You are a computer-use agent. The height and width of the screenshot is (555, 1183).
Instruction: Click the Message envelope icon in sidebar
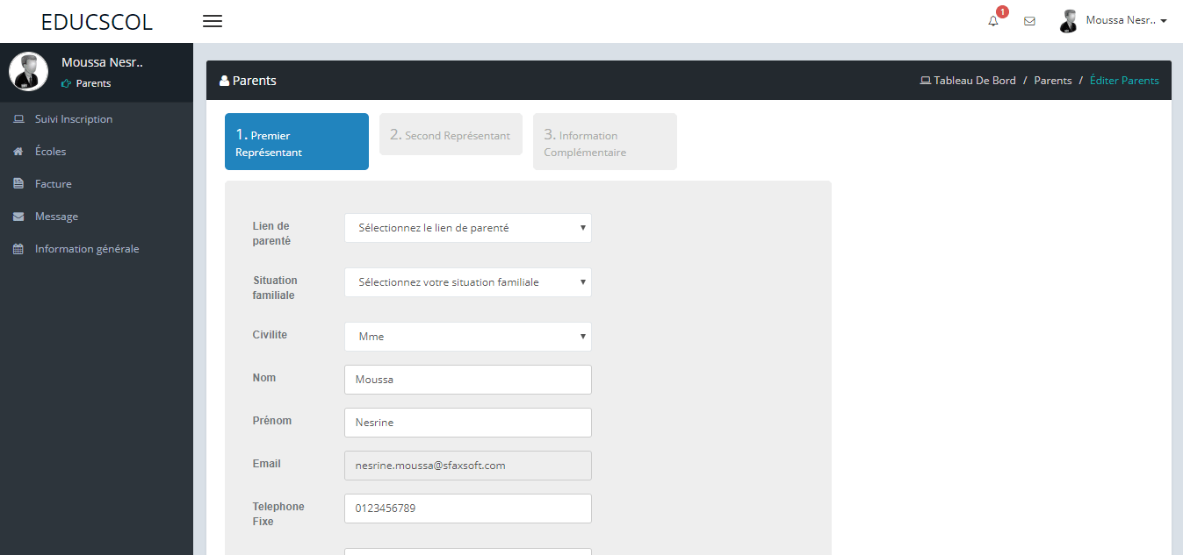(x=18, y=217)
